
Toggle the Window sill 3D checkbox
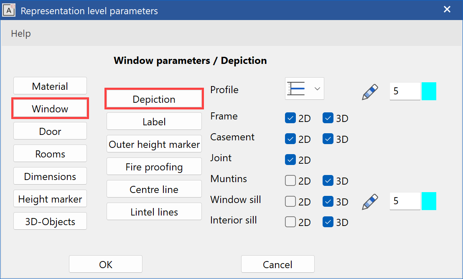point(328,202)
